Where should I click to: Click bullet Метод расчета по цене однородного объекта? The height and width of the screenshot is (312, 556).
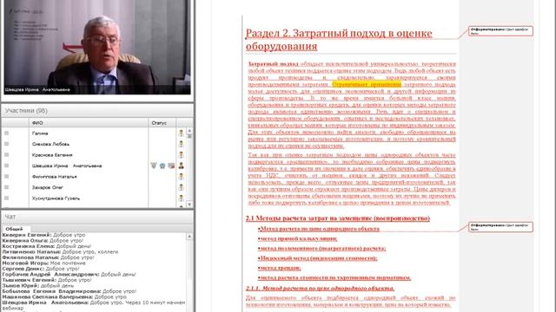(x=319, y=229)
